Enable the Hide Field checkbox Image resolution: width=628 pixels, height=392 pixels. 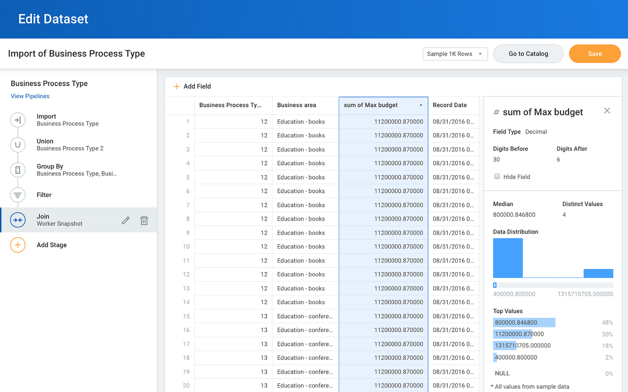click(x=497, y=176)
